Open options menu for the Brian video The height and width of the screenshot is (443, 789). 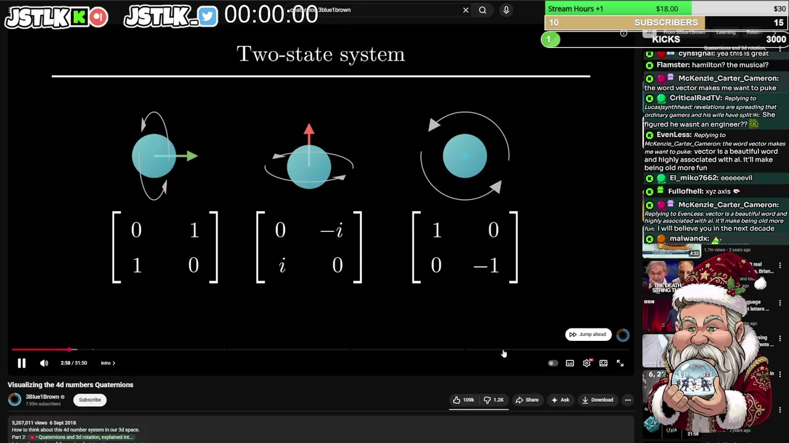tap(780, 266)
